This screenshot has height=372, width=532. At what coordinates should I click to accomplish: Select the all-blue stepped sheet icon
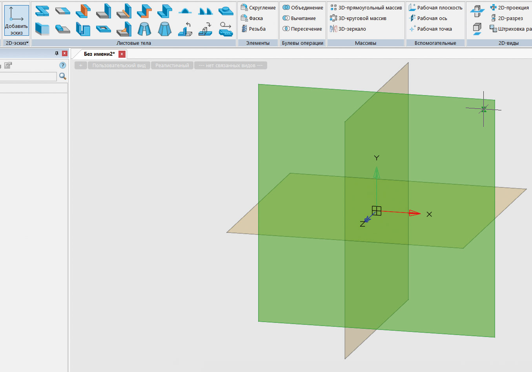tap(164, 11)
